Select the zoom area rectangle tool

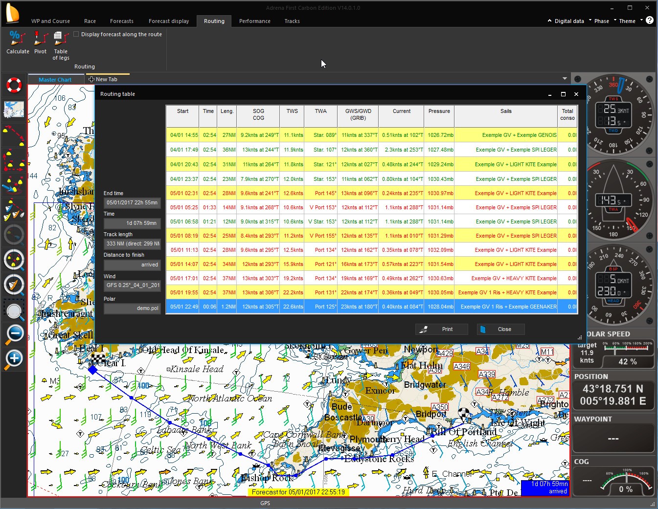pyautogui.click(x=14, y=310)
